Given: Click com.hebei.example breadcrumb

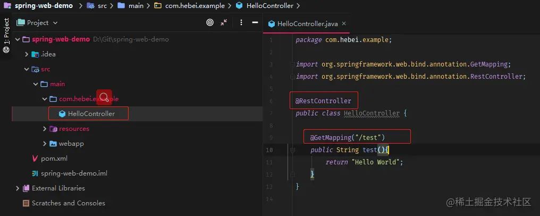Looking at the screenshot, I should pos(195,6).
